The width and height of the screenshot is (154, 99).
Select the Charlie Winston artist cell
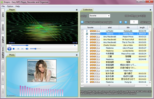click(110, 45)
